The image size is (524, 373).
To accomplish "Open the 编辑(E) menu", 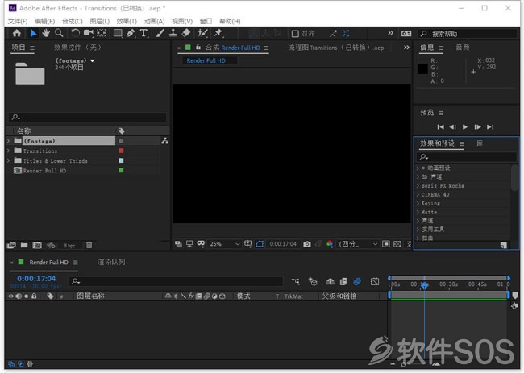I will [45, 21].
